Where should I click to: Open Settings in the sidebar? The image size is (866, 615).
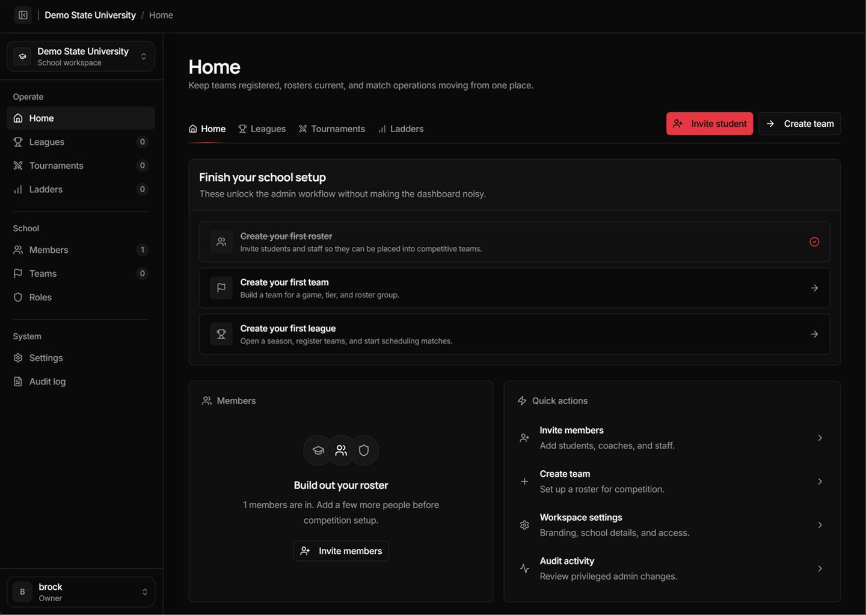coord(81,358)
